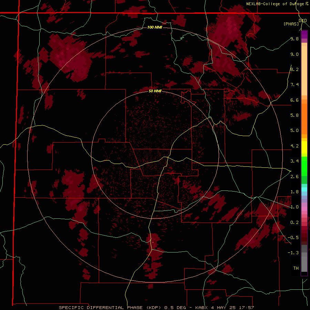Image resolution: width=310 pixels, height=310 pixels.
Task: Click the 5.8 scale value
Action: [294, 115]
